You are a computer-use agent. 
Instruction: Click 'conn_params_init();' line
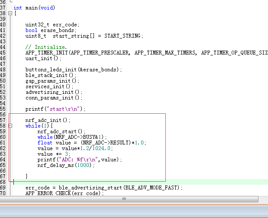(x=54, y=98)
